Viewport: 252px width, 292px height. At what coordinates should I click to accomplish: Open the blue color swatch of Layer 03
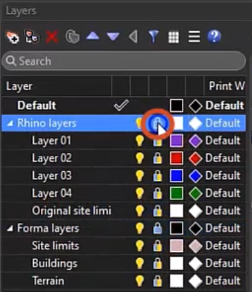pos(177,176)
